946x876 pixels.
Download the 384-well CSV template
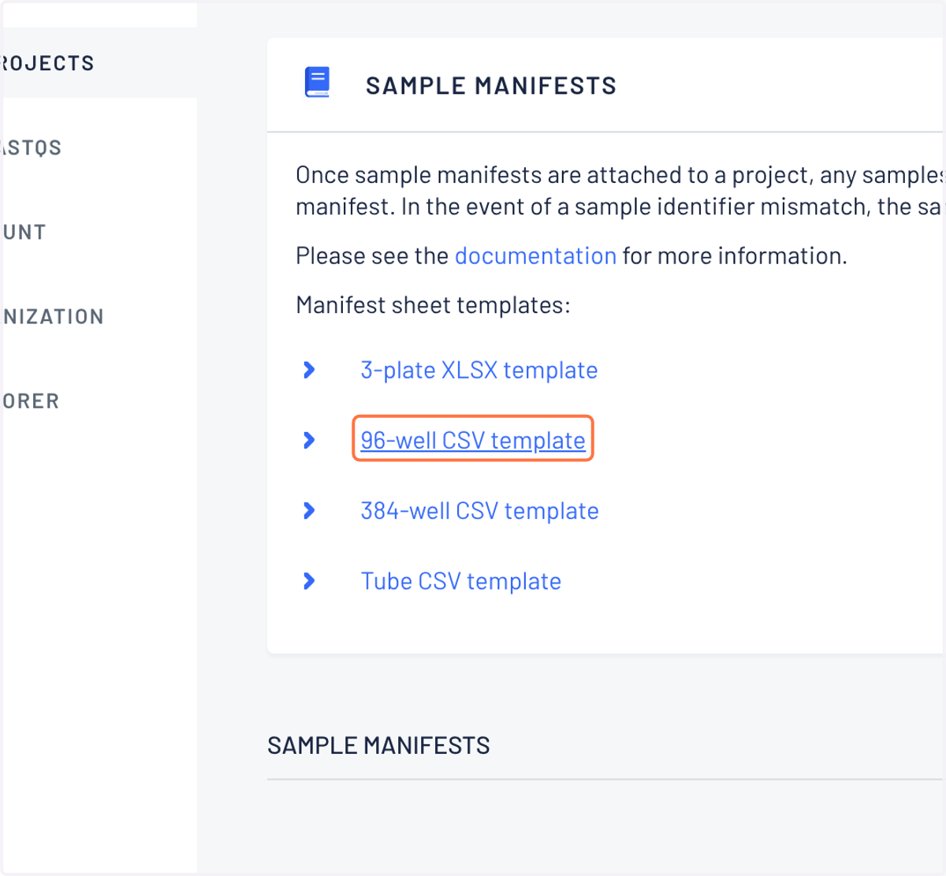click(x=479, y=511)
